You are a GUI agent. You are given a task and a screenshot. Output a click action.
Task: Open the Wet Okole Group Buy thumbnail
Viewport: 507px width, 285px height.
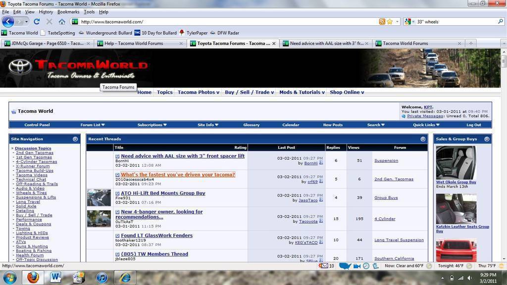(456, 162)
